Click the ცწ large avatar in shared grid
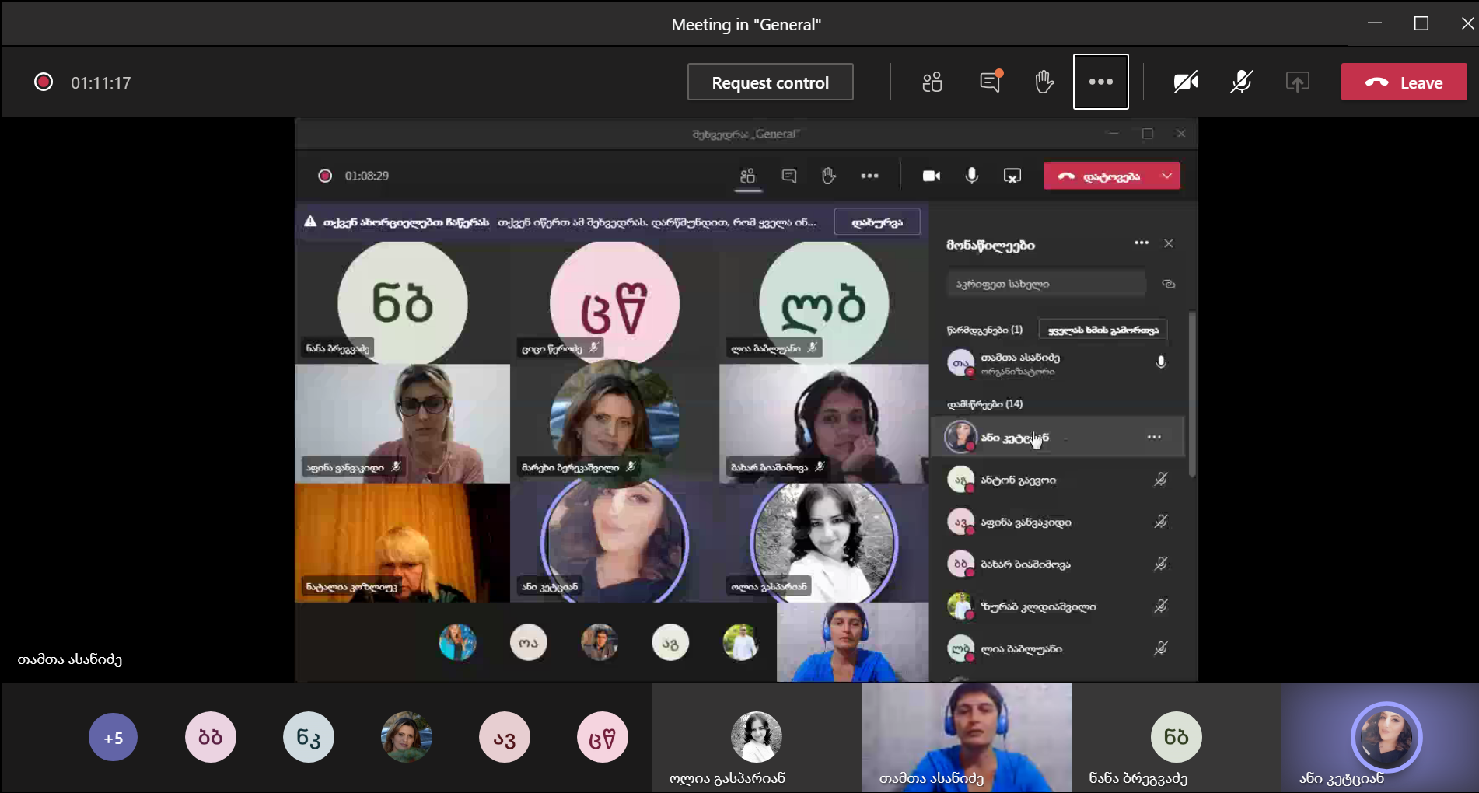The width and height of the screenshot is (1479, 793). [614, 302]
